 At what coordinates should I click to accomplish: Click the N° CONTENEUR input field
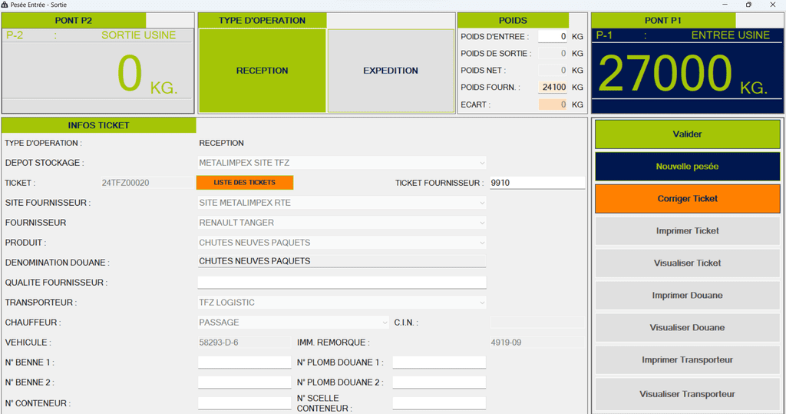tap(245, 403)
